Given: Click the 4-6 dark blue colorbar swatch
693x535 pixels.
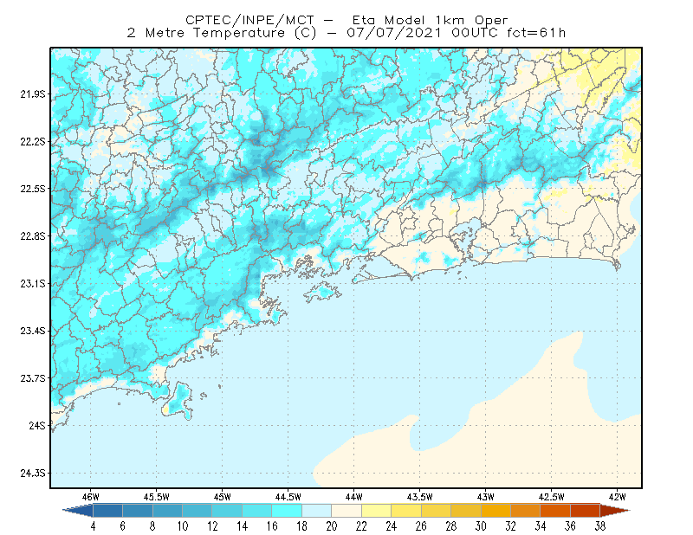Looking at the screenshot, I should pos(107,511).
